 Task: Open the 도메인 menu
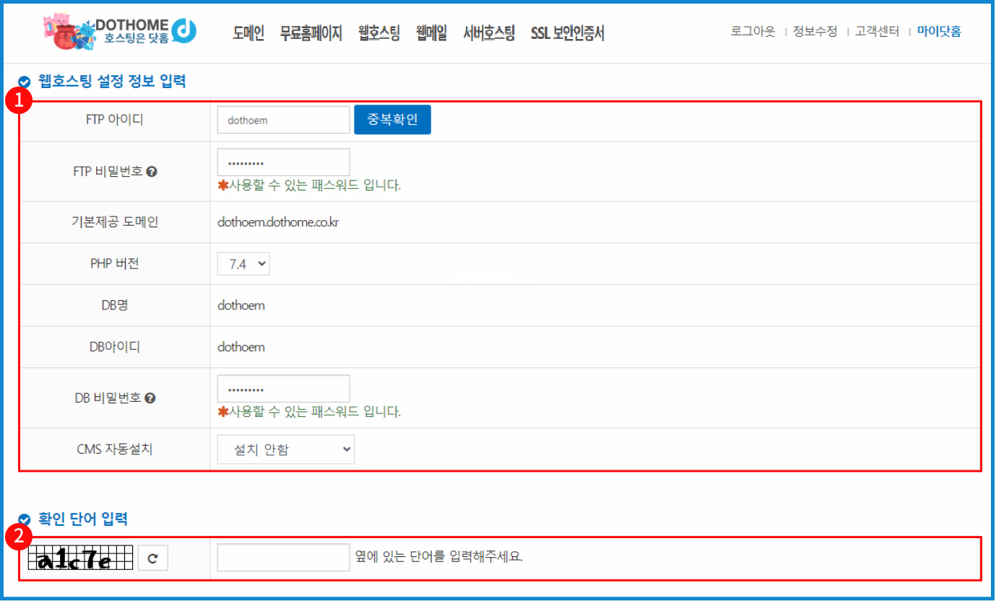tap(248, 32)
